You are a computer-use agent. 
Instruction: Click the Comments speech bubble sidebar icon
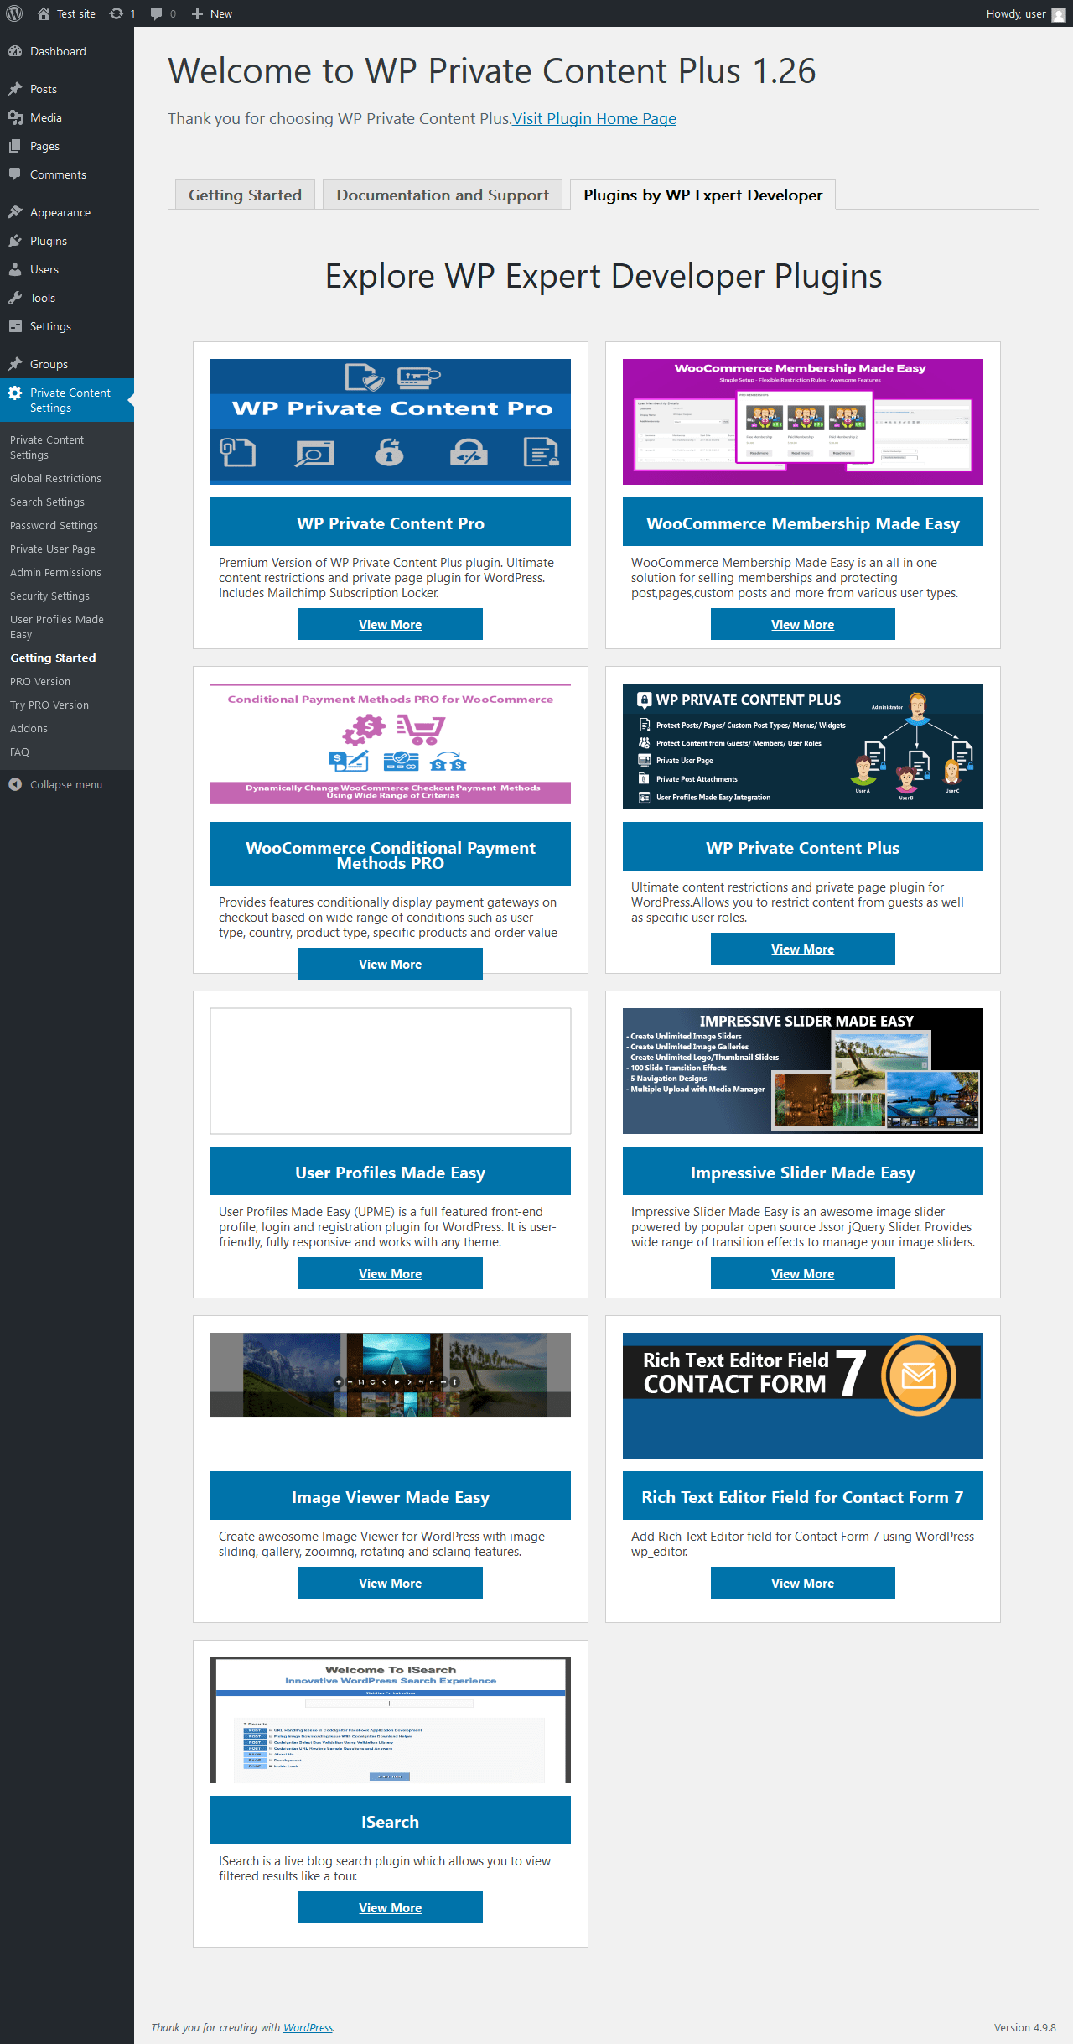coord(15,174)
